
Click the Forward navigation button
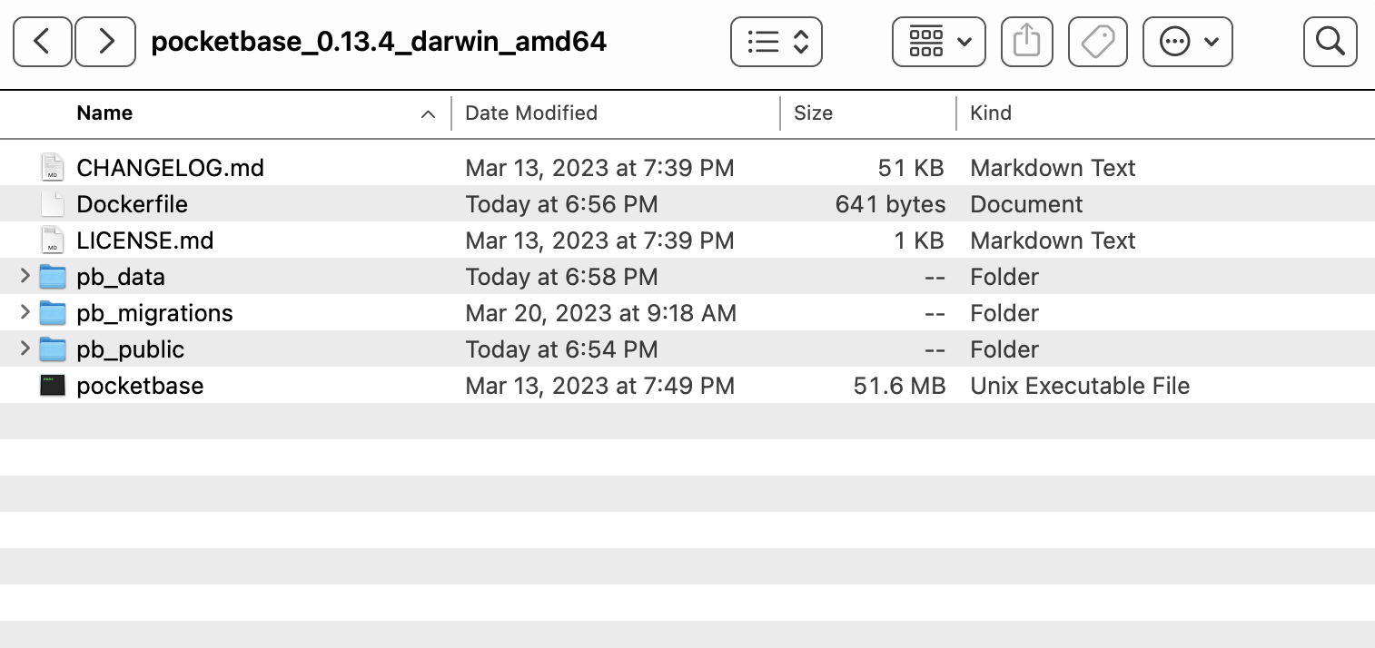[x=104, y=41]
